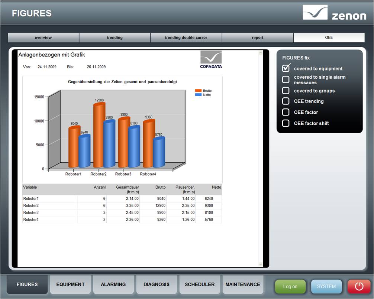Go to the MAINTENANCE section
374x299 pixels.
pos(243,285)
